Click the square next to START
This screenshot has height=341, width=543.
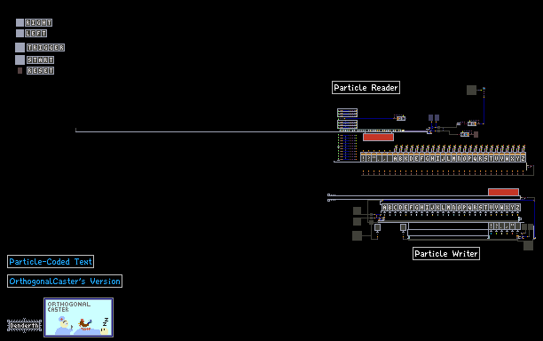point(20,60)
